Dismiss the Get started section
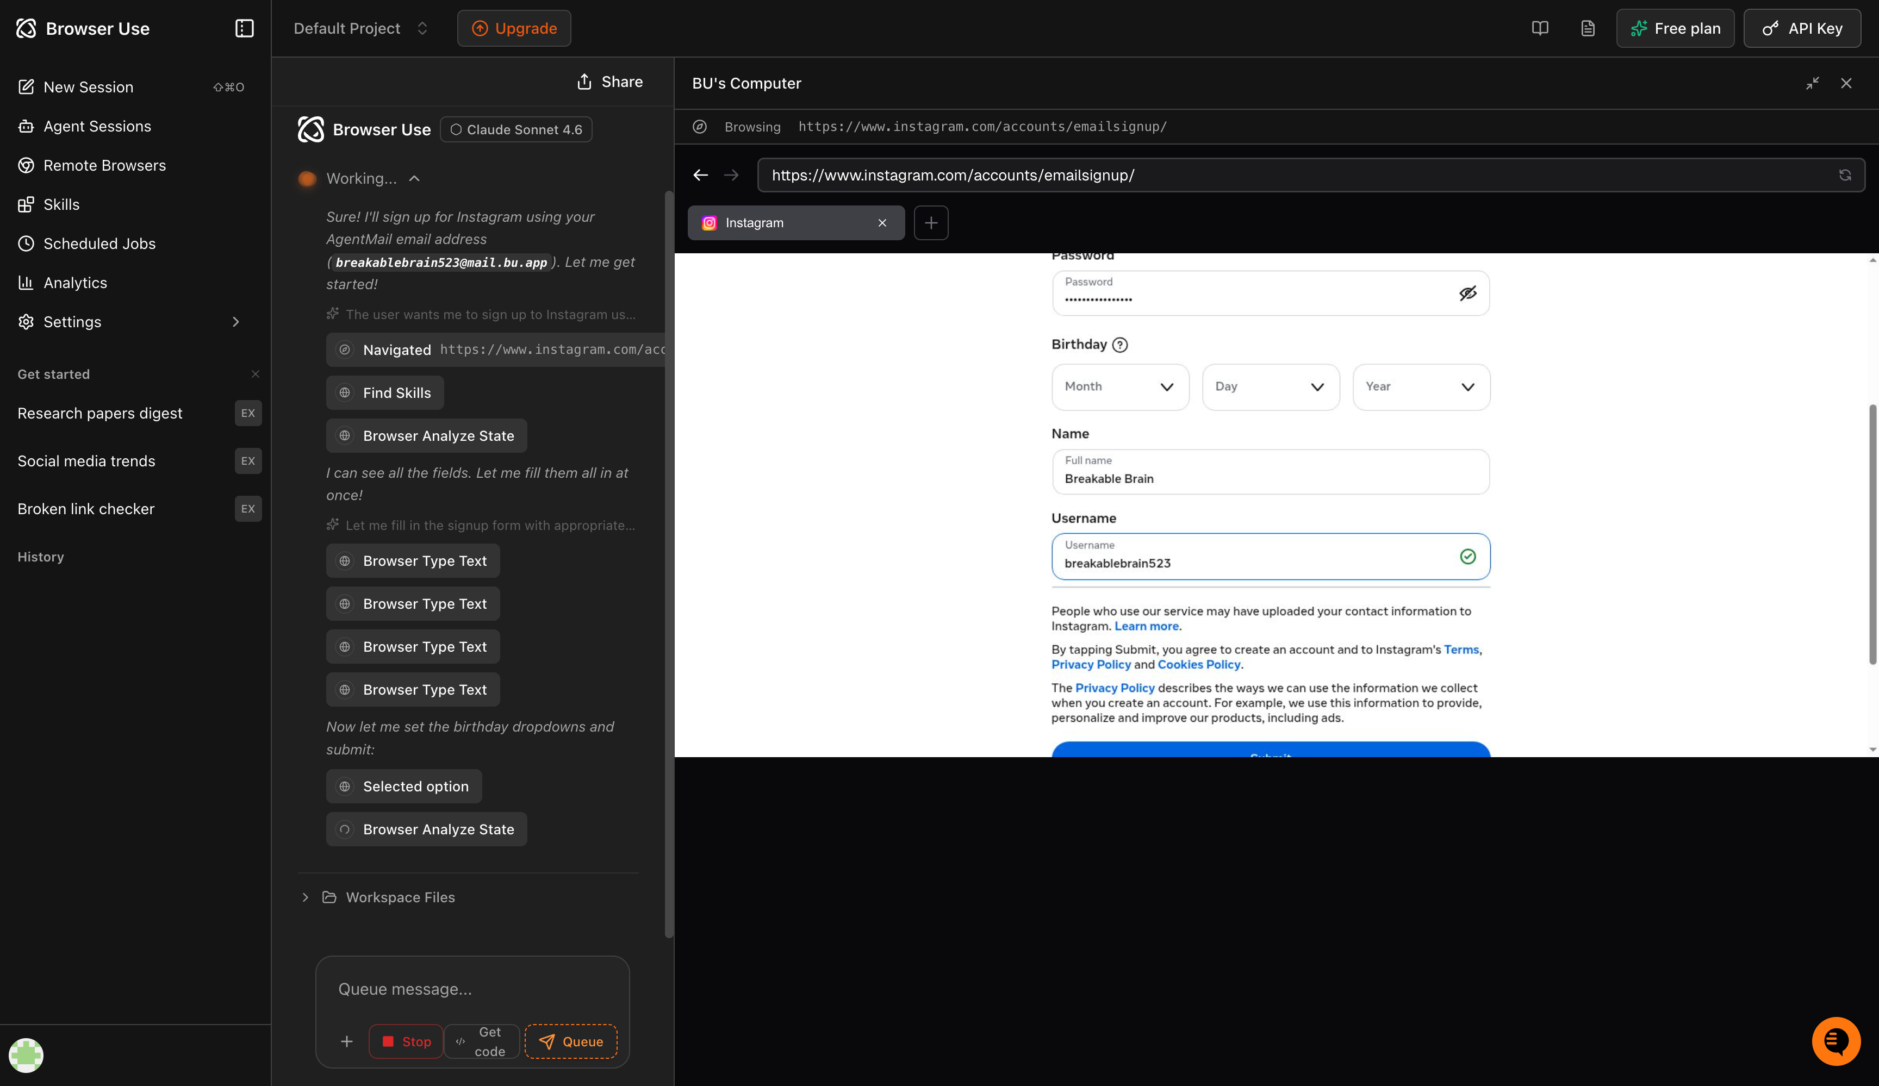The image size is (1879, 1086). click(256, 374)
